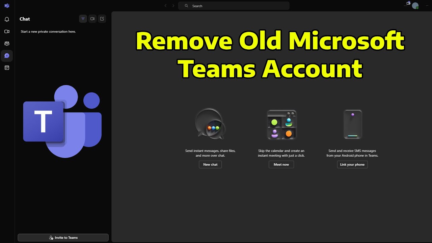Start a video call with Meet now icon
Viewport: 432px width, 243px height.
(92, 19)
